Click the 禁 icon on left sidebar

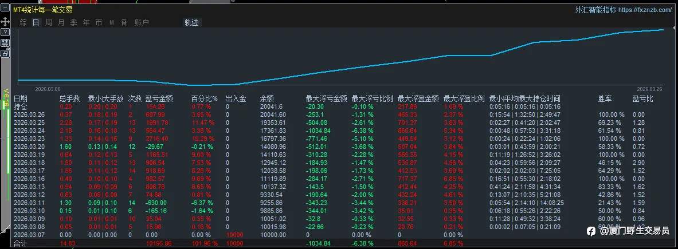pyautogui.click(x=5, y=43)
